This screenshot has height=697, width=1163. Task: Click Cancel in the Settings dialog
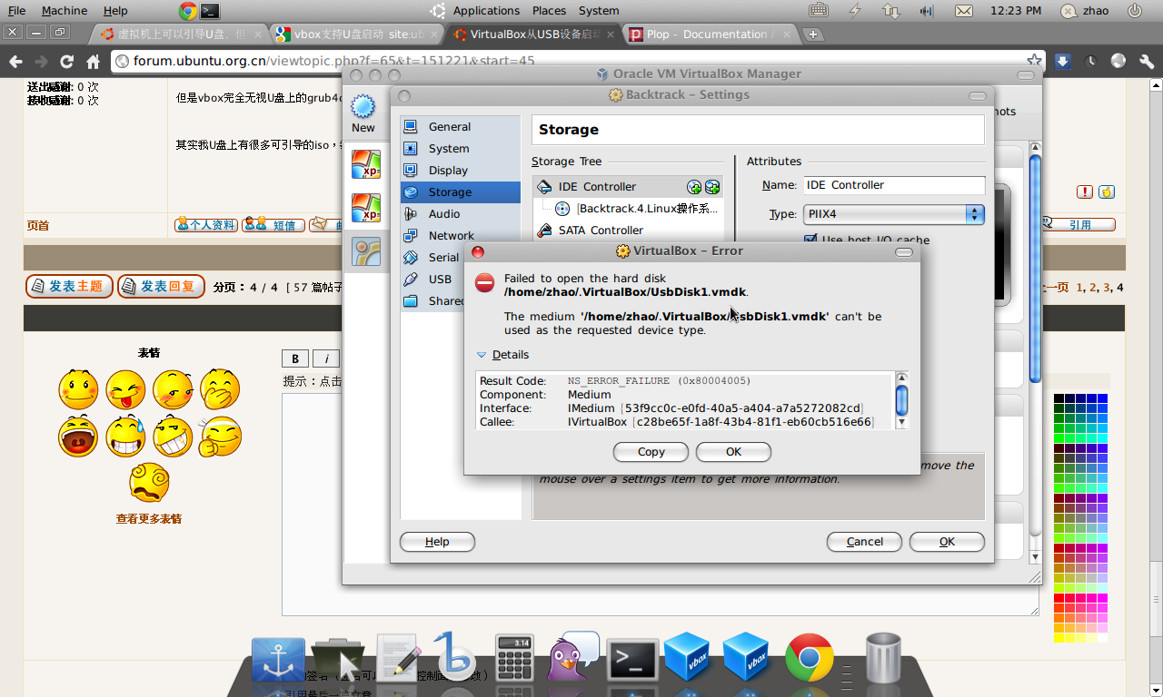(864, 542)
